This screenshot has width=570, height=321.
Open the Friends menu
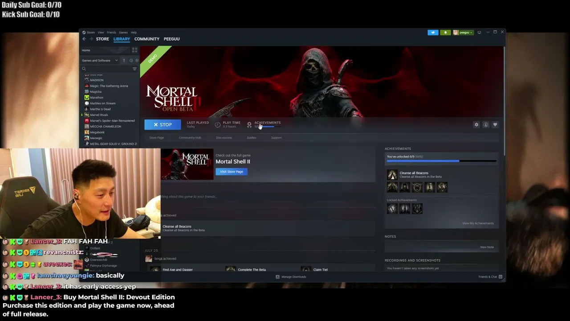point(111,33)
